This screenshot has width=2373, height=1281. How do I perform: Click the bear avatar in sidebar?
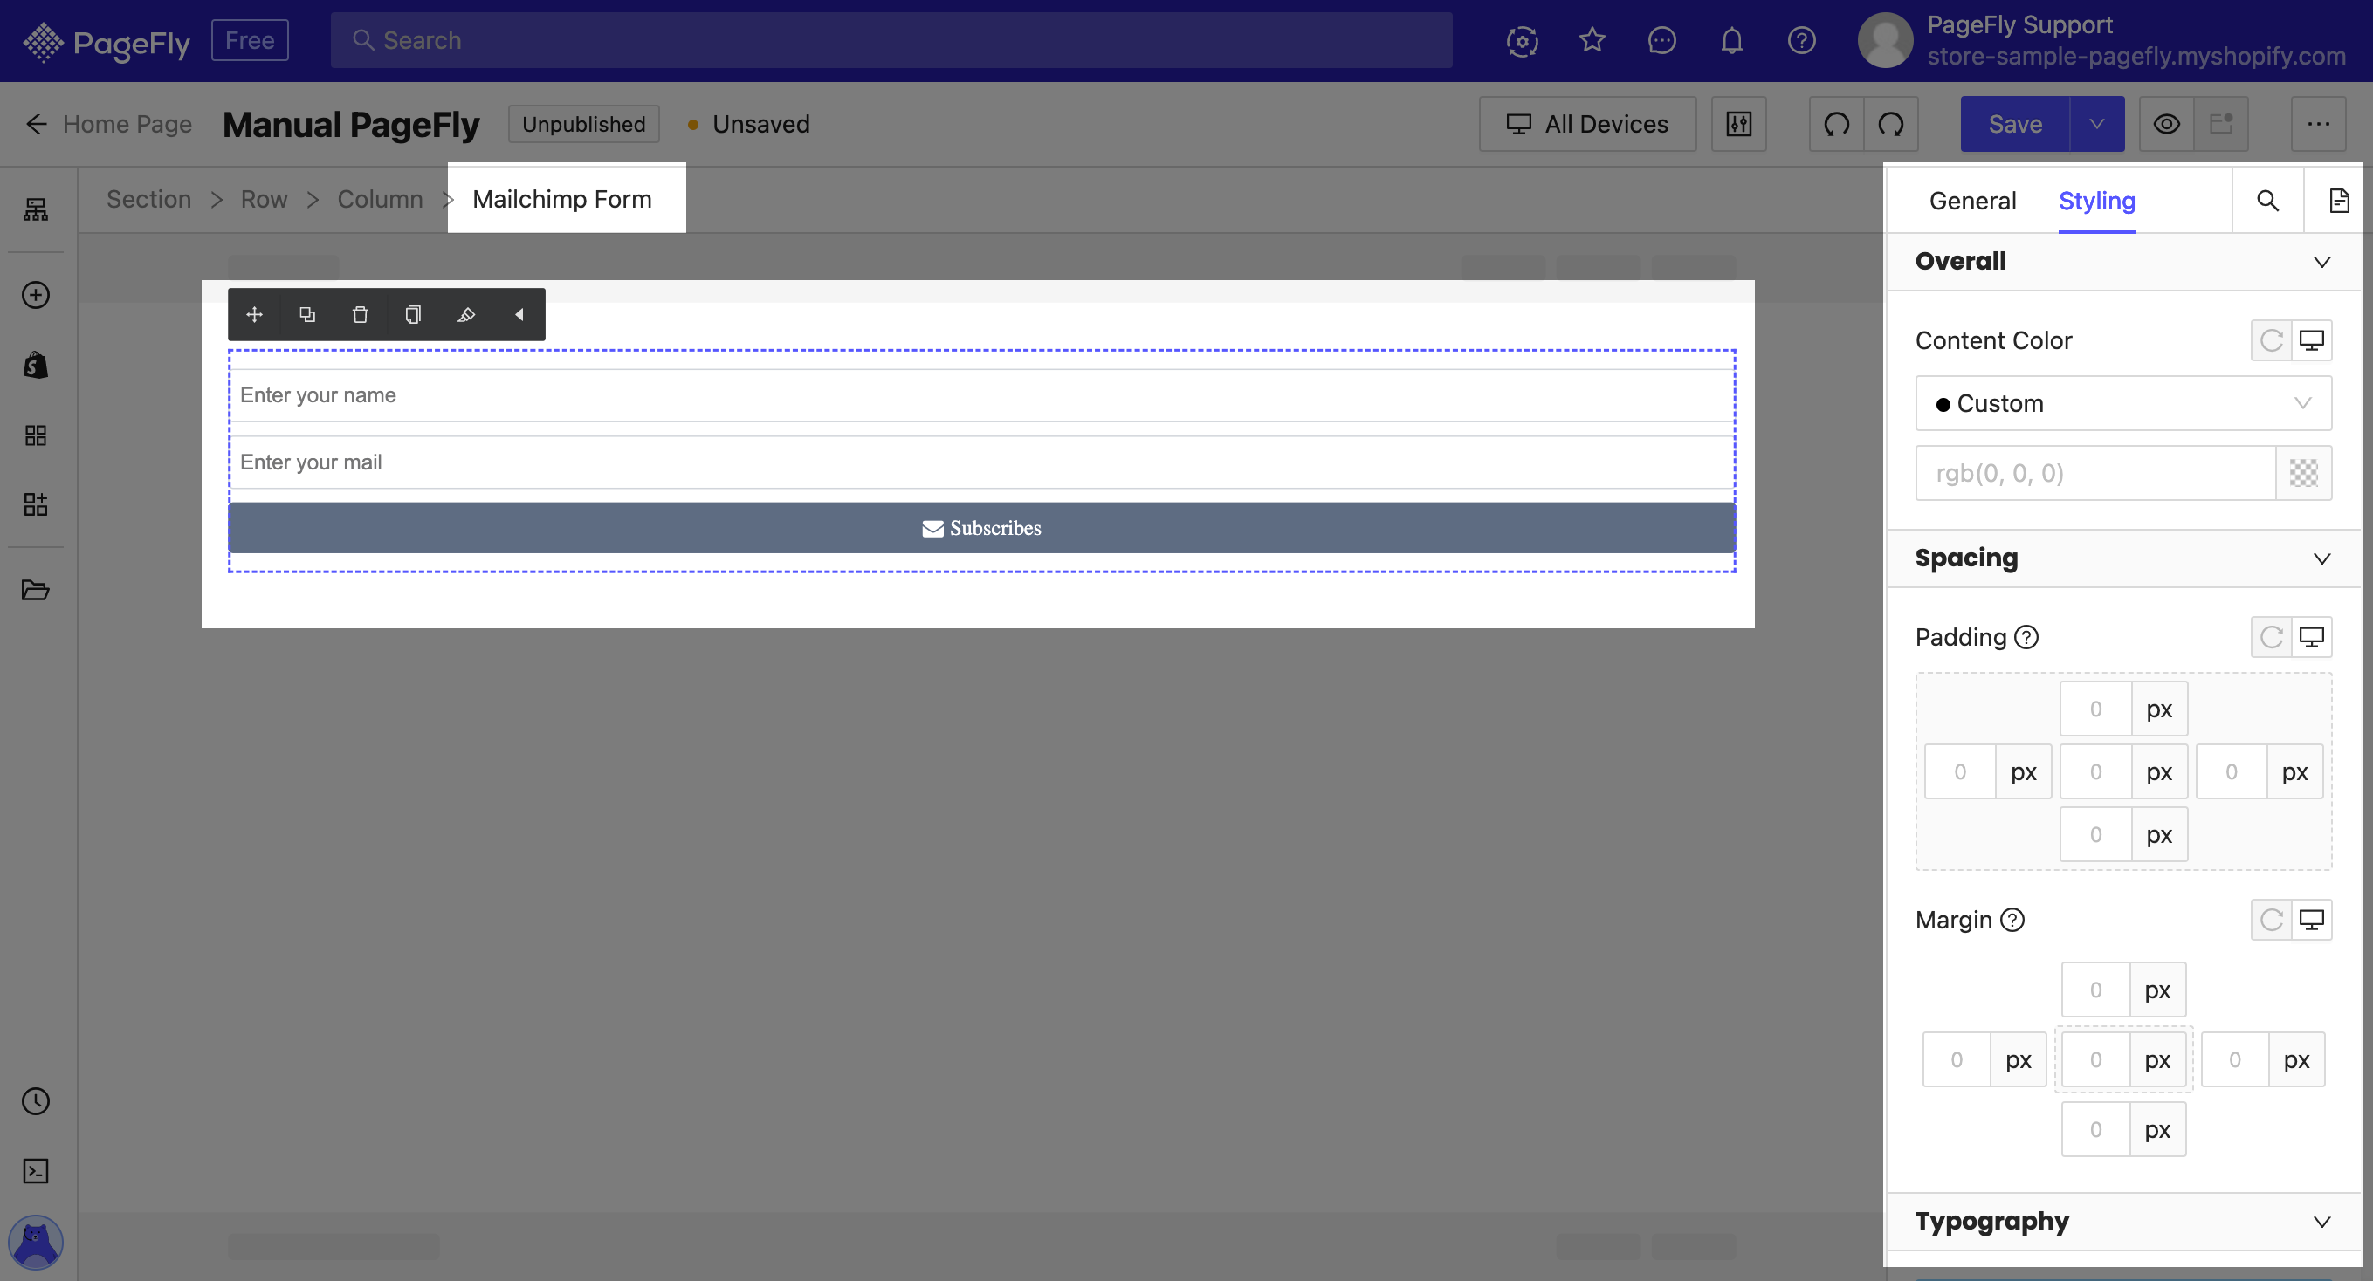click(x=36, y=1242)
